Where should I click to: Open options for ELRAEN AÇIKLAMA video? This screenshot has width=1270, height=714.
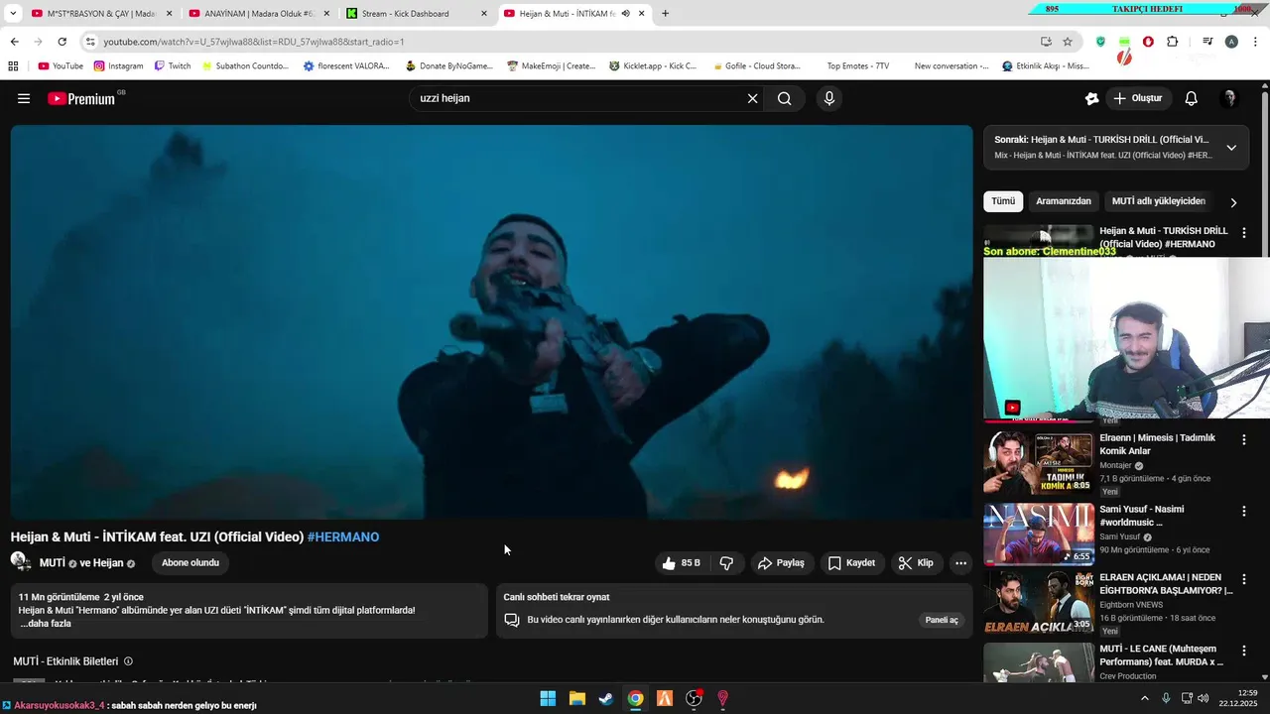point(1243,579)
